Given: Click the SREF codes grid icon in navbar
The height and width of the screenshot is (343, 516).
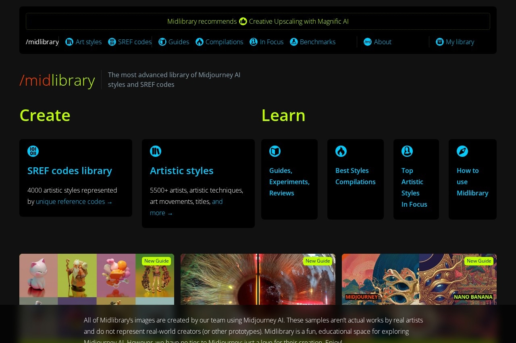Looking at the screenshot, I should [x=112, y=42].
